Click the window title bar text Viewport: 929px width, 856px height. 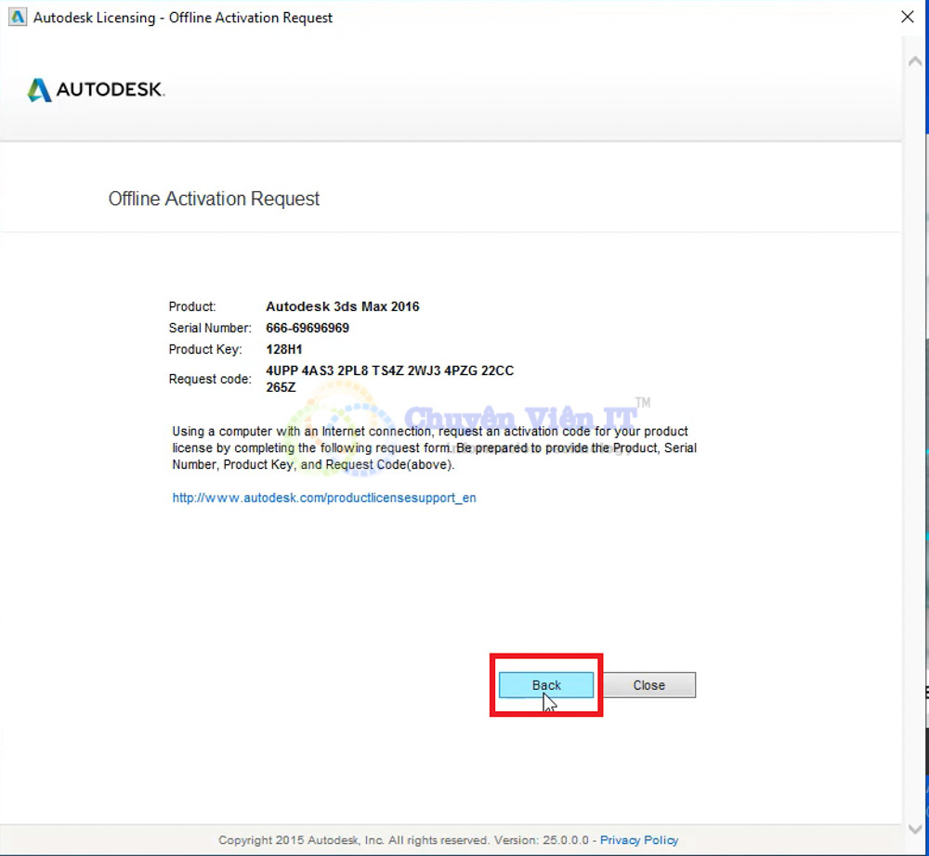point(182,18)
